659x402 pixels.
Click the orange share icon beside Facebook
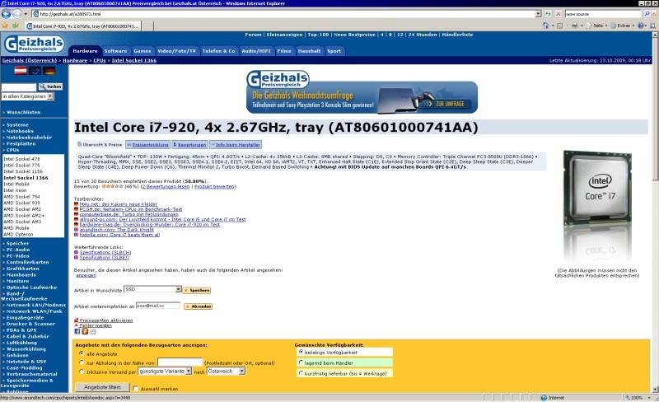point(85,331)
